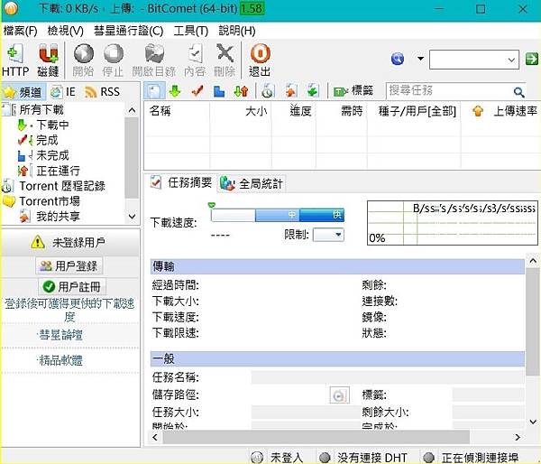The width and height of the screenshot is (541, 464).
Task: Click the 退出 exit icon
Action: point(260,53)
